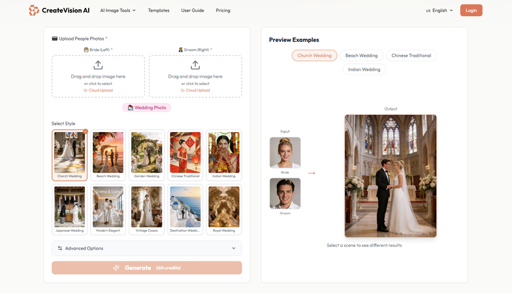512x294 pixels.
Task: Select the Japanese Wedding style thumbnail
Action: pos(69,209)
